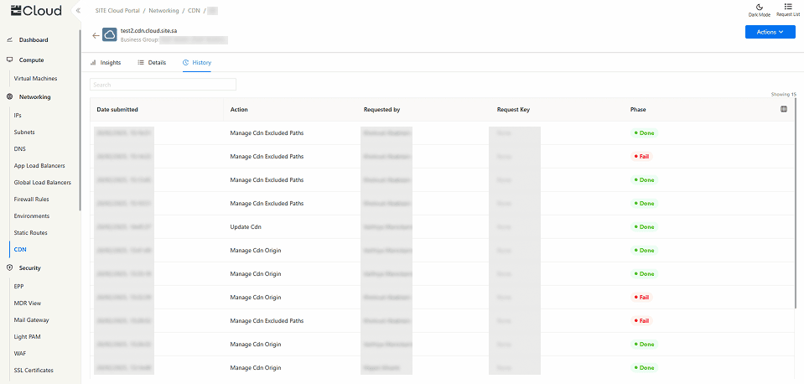This screenshot has width=804, height=384.
Task: Click the Security shield icon
Action: tap(9, 267)
